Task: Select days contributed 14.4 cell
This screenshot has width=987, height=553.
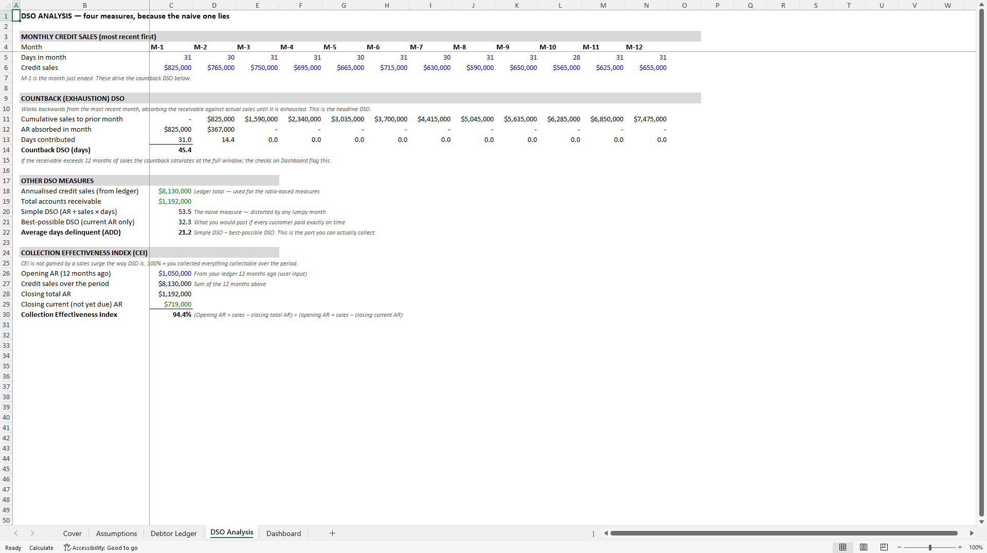Action: click(214, 139)
